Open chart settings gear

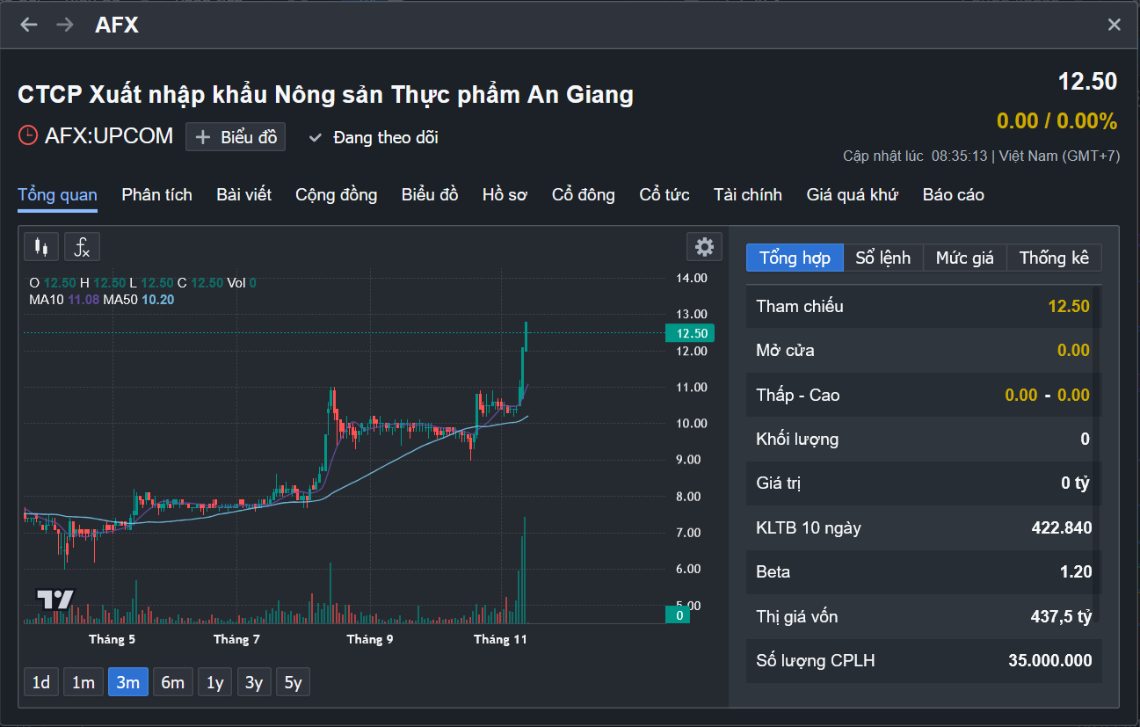pos(704,247)
